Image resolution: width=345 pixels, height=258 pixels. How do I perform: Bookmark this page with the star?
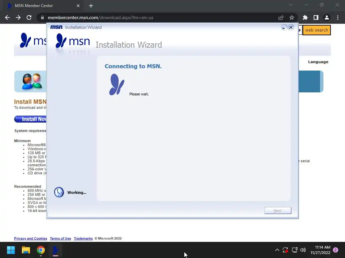click(292, 17)
